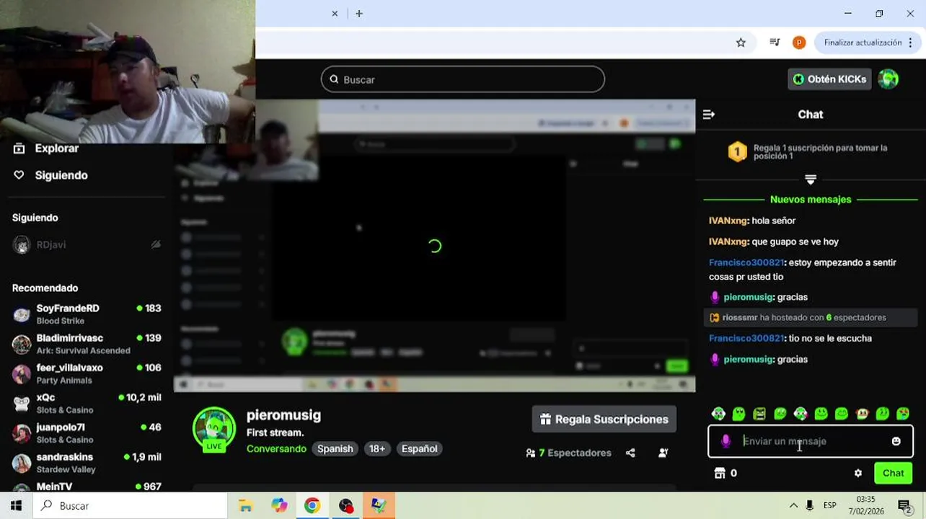Click the taskbar 'Buscar' search box
The height and width of the screenshot is (519, 926).
[x=130, y=505]
